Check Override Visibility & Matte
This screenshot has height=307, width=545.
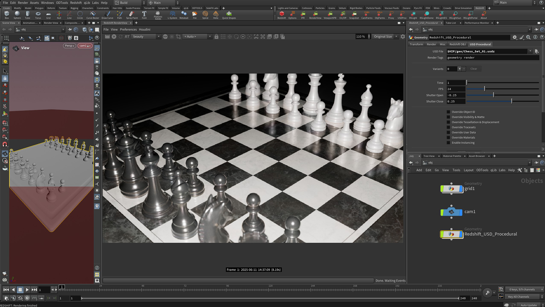click(448, 117)
